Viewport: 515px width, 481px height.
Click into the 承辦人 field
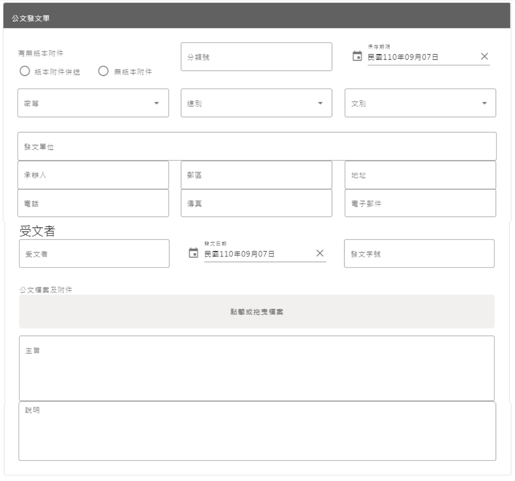[x=93, y=175]
